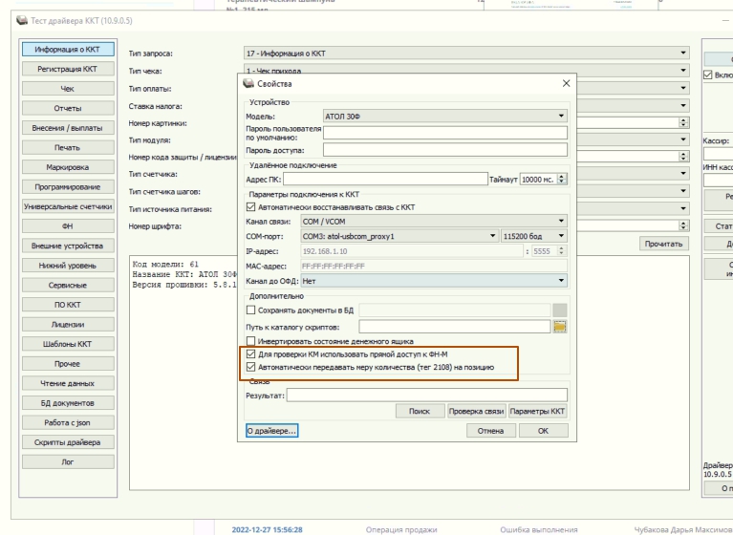Uncheck прямой доступ к ФН-М option
The image size is (733, 535).
[251, 353]
